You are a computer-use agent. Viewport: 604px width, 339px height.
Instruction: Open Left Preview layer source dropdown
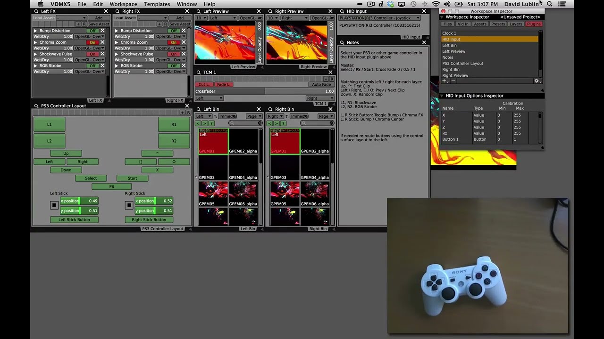[223, 18]
